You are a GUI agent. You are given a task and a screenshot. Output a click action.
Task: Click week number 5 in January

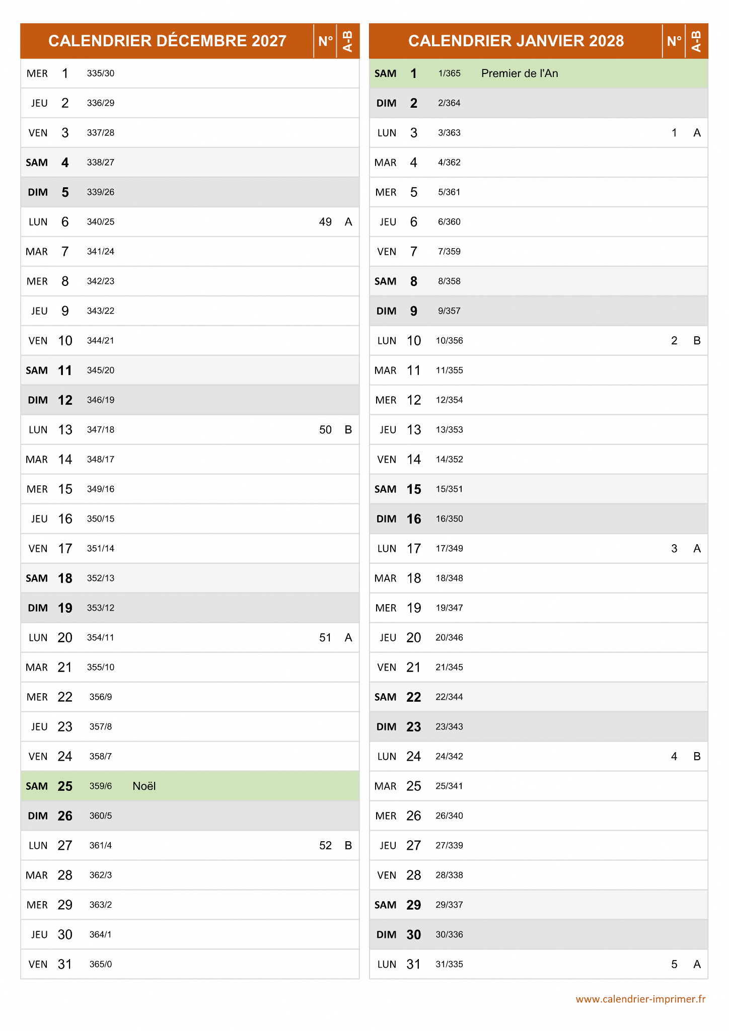(674, 964)
